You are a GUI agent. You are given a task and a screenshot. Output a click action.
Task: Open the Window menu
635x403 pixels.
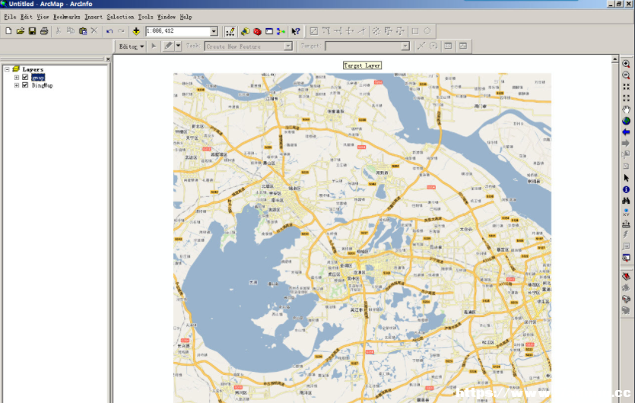(x=167, y=17)
